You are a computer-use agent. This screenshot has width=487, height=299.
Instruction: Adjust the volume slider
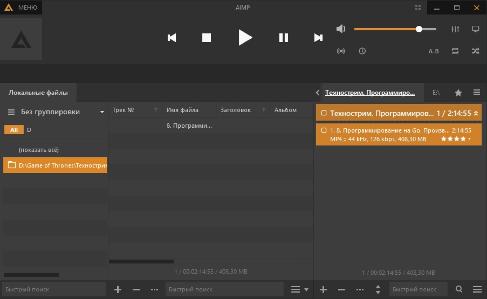(395, 29)
